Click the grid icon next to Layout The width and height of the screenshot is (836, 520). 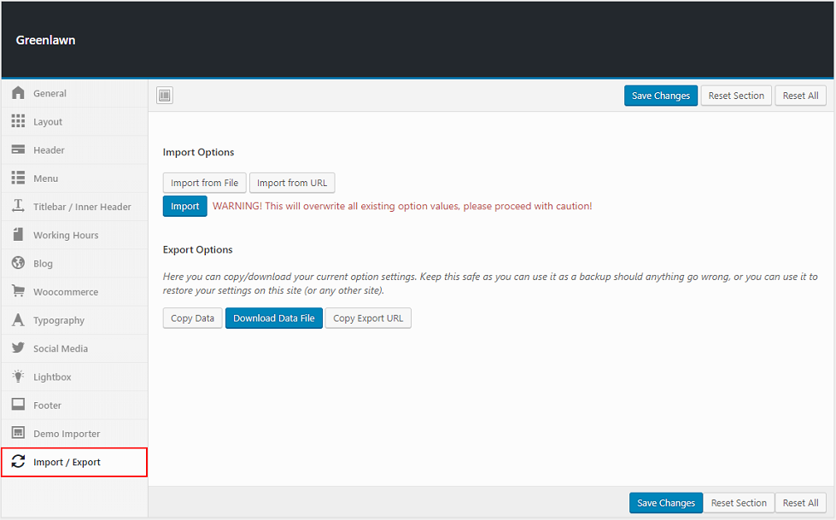[18, 121]
